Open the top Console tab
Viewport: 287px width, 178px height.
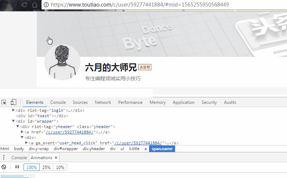[58, 102]
